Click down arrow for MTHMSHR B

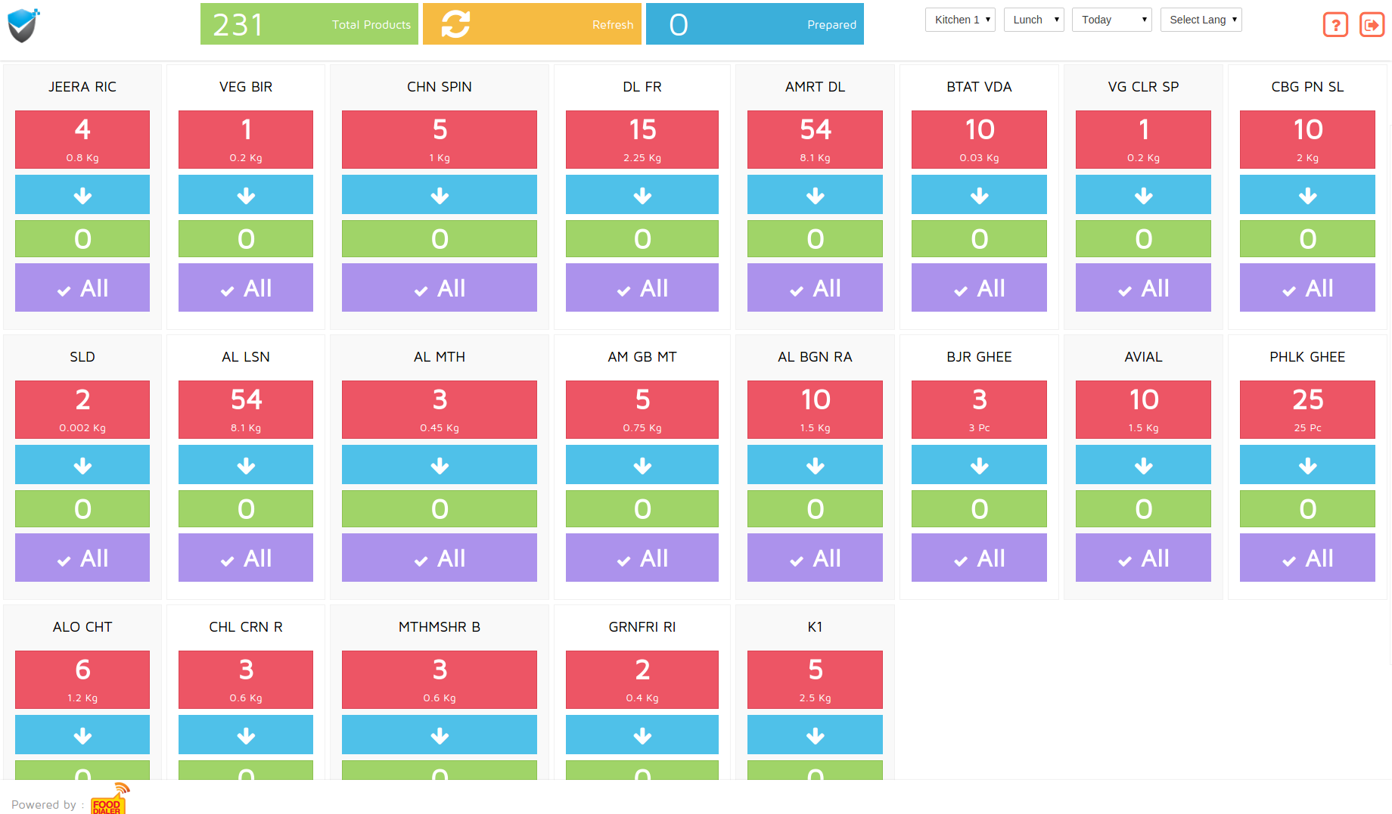[440, 735]
